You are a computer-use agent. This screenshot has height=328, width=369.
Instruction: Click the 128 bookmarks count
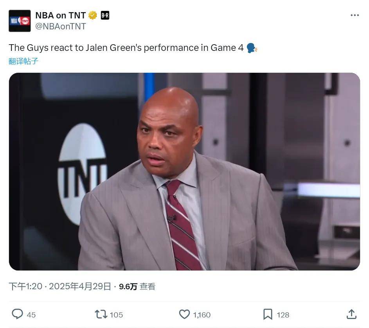(283, 315)
